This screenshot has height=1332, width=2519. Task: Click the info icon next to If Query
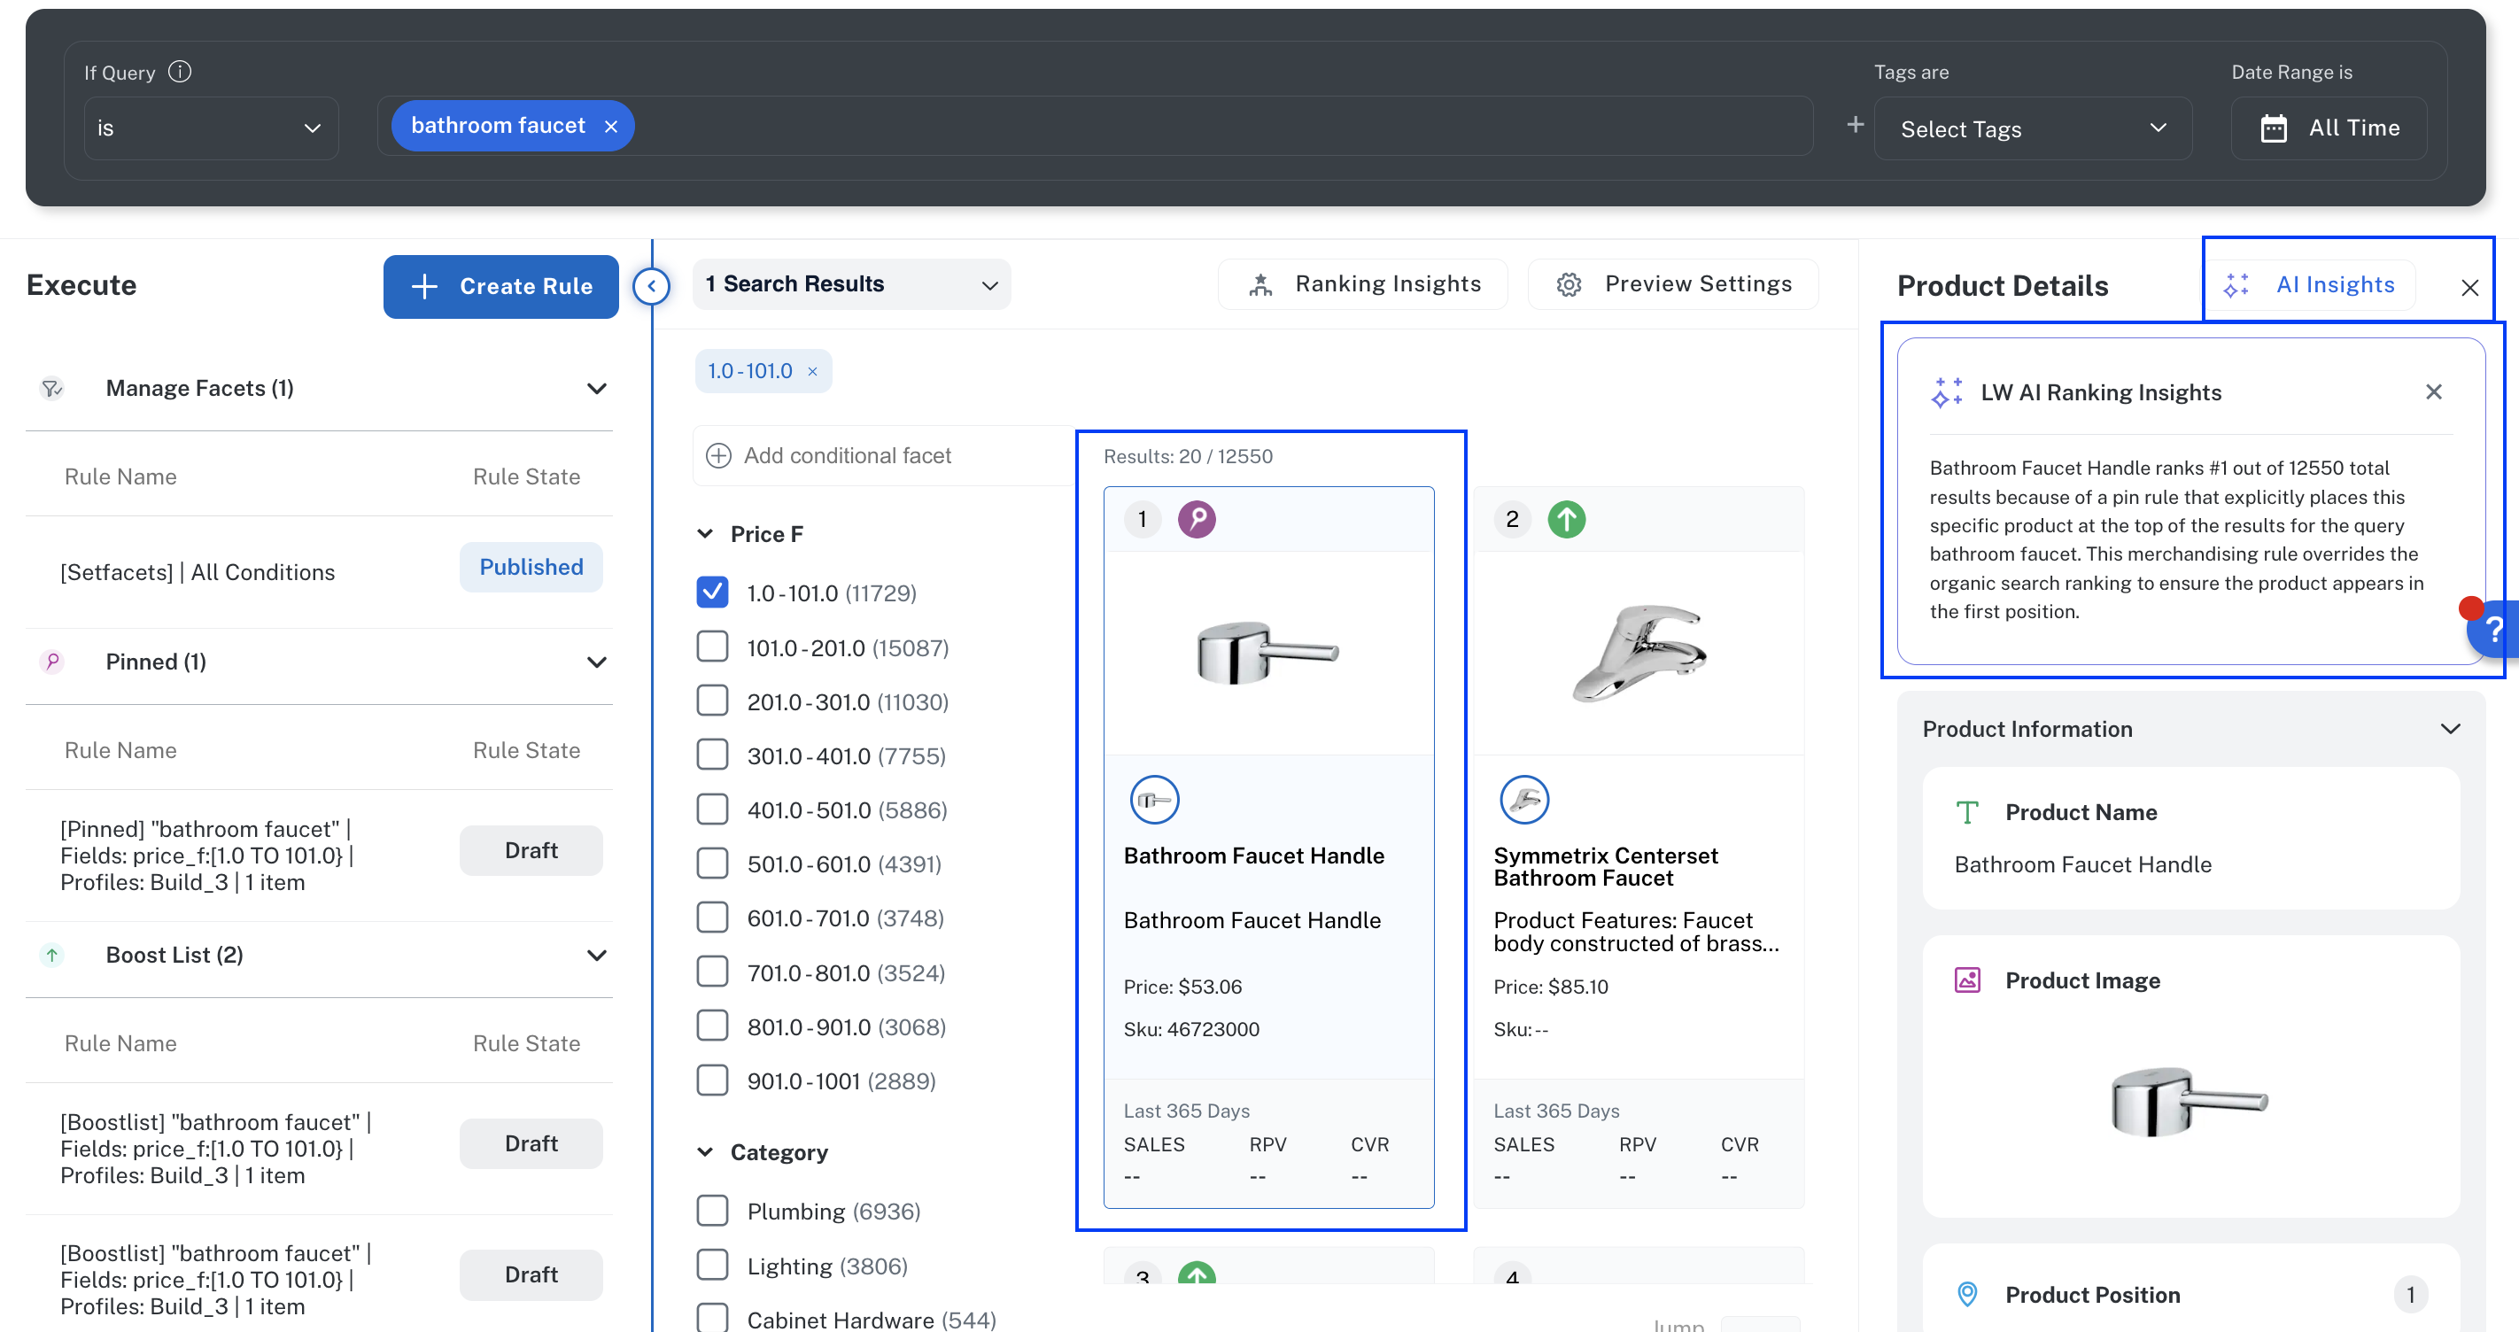click(180, 72)
